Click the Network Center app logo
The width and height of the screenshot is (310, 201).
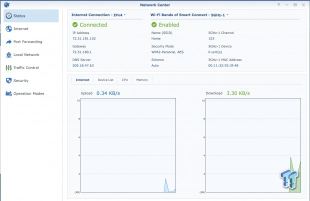[6, 4]
